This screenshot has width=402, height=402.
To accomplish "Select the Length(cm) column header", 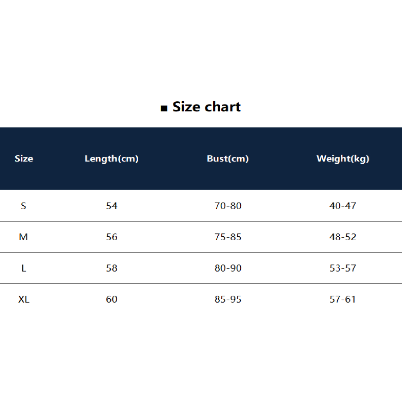I will pyautogui.click(x=111, y=159).
